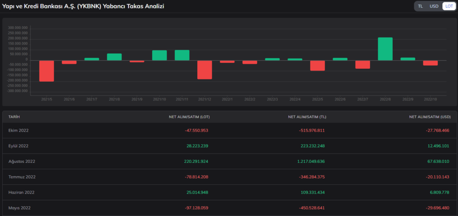Click the 2021/7 green bar
The height and width of the screenshot is (216, 458).
[92, 59]
